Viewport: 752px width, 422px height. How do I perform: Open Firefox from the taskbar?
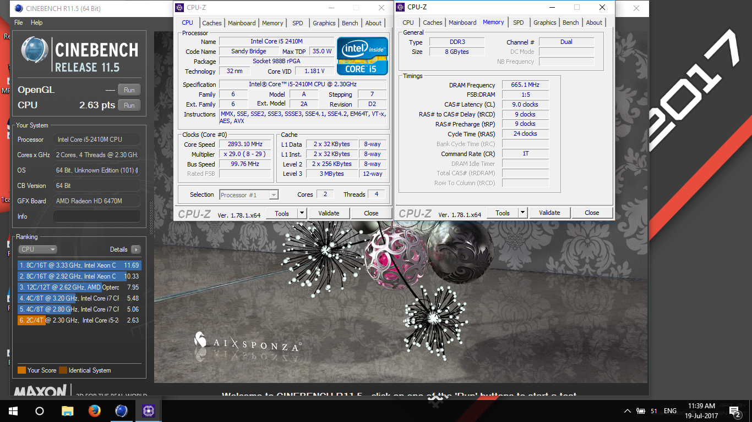pyautogui.click(x=94, y=410)
